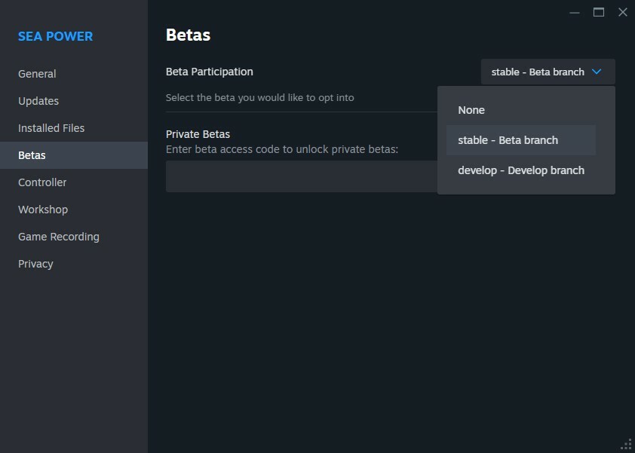Go to Game Recording settings

[59, 237]
